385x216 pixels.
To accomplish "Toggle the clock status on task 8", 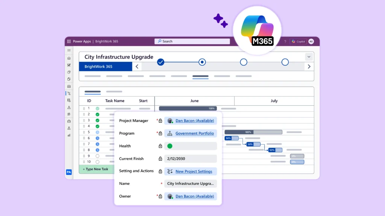I will [97, 150].
